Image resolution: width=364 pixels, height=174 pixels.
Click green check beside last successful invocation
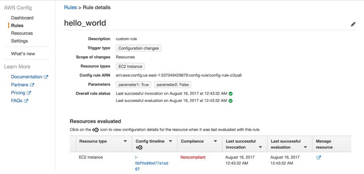coord(230,94)
